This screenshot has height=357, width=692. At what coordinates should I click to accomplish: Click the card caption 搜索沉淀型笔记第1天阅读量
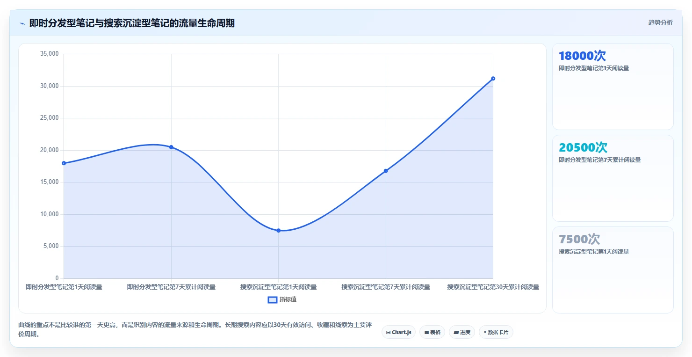pyautogui.click(x=594, y=252)
